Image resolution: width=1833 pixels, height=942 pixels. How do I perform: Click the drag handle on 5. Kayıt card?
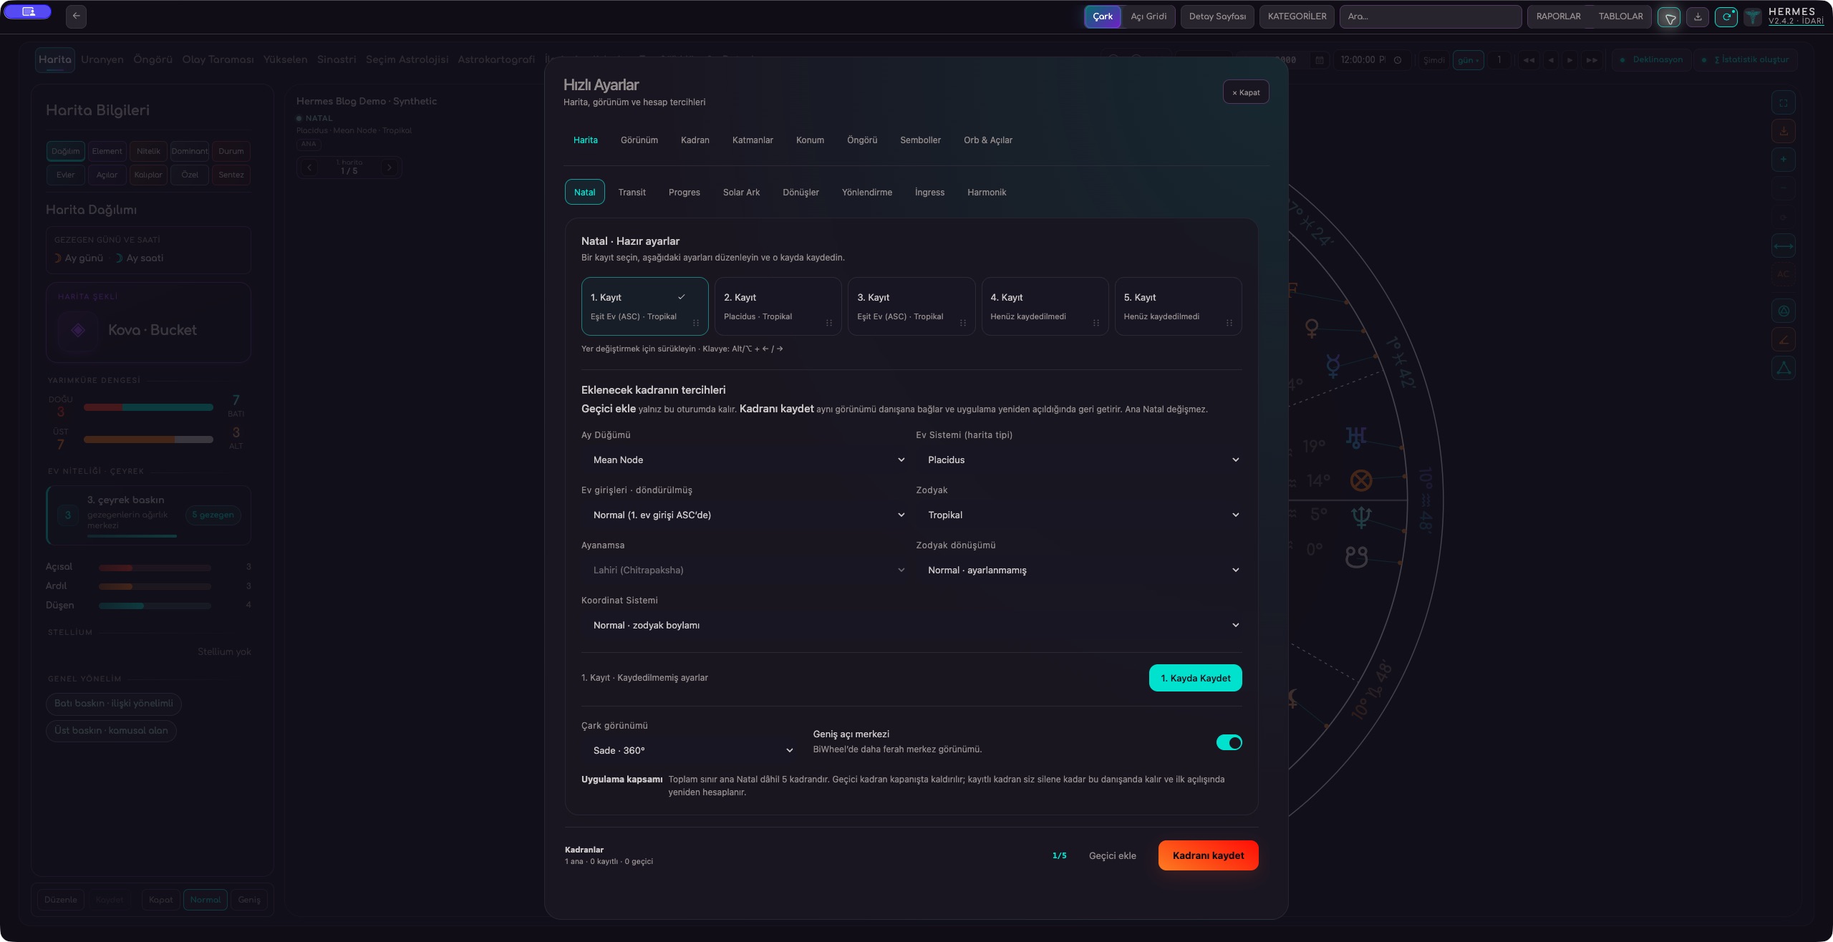click(x=1229, y=323)
